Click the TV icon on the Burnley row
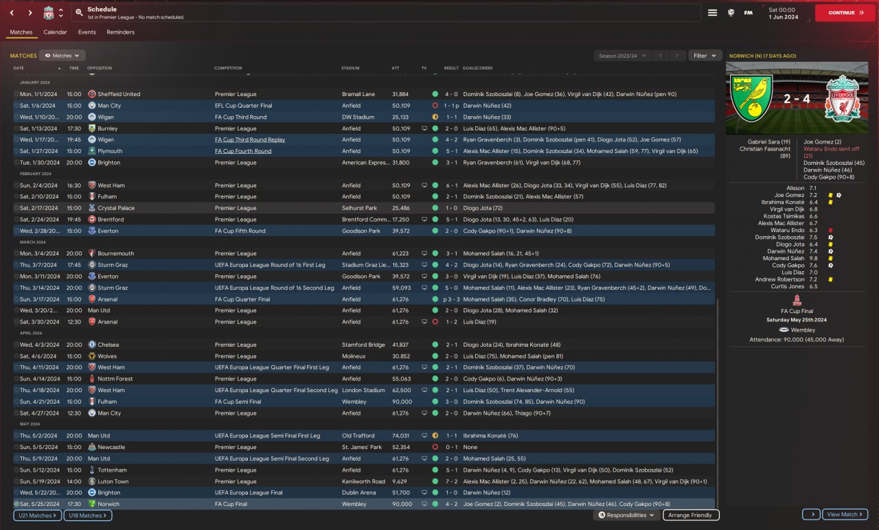 tap(424, 128)
